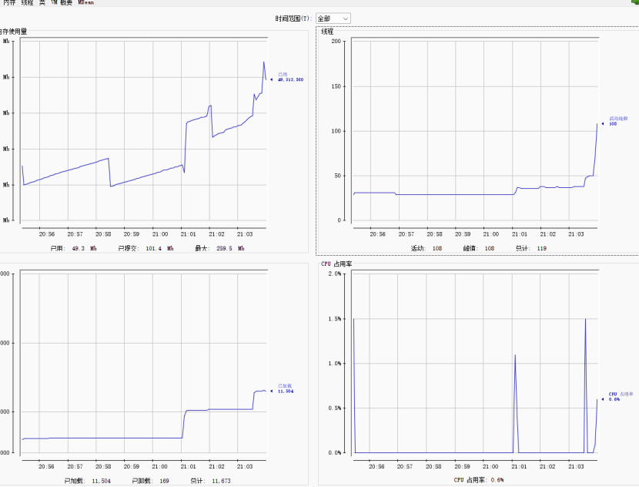This screenshot has height=487, width=639.
Task: Click the heap memory usage chart
Action: [144, 131]
